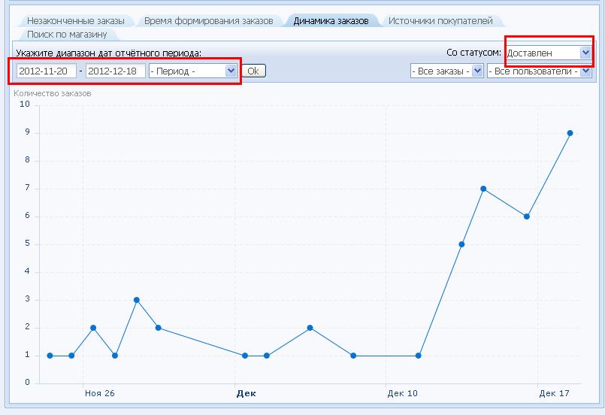Expand the Все заказы dropdown
The image size is (605, 415).
point(446,71)
